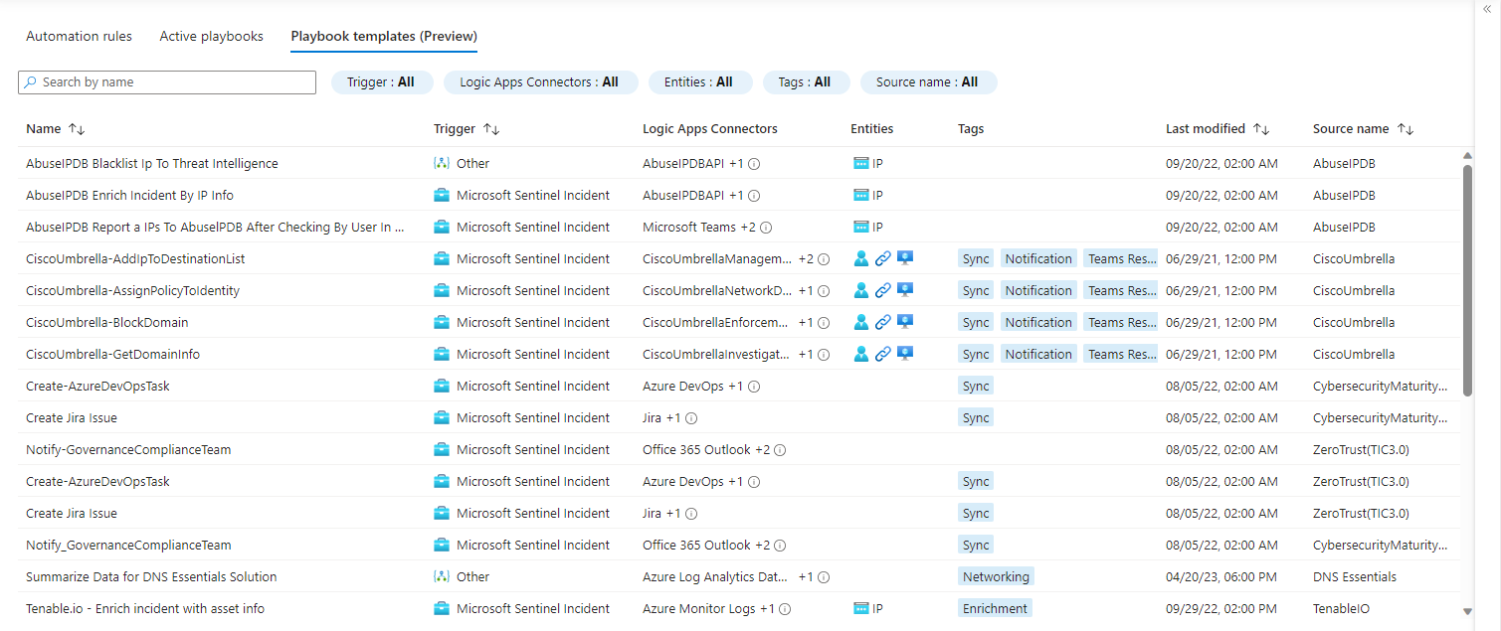Click host entity icon in CiscoUmbrella-BlockDomain row
Screen dimensions: 1501x631
[x=905, y=322]
